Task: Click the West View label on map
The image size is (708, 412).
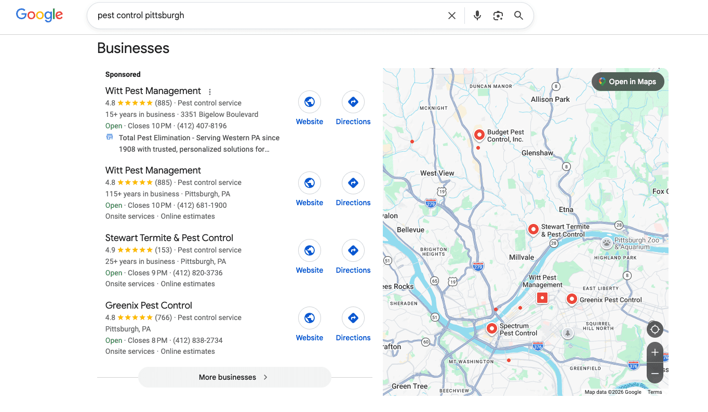Action: click(x=437, y=173)
